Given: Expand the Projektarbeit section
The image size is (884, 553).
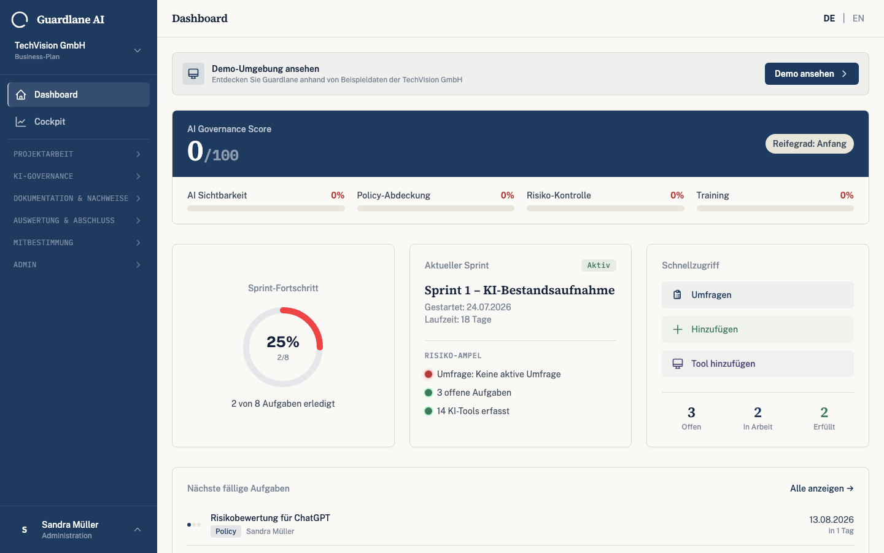Looking at the screenshot, I should [x=79, y=154].
